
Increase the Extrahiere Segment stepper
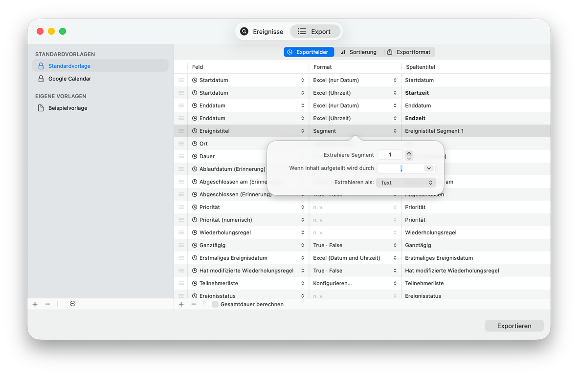[x=409, y=153]
